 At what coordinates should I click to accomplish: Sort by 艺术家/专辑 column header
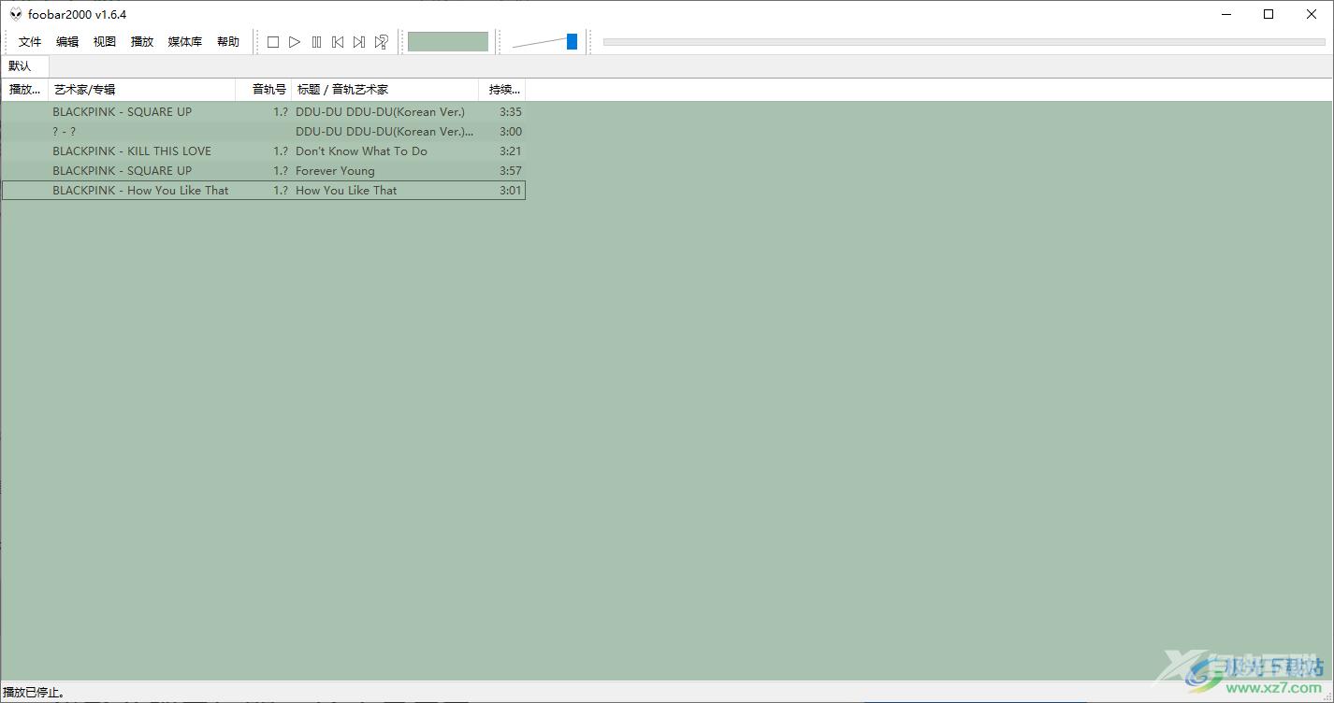click(x=141, y=90)
